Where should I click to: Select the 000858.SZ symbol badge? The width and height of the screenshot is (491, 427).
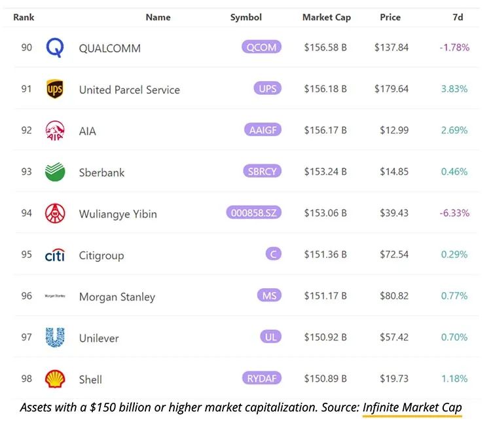pos(253,213)
